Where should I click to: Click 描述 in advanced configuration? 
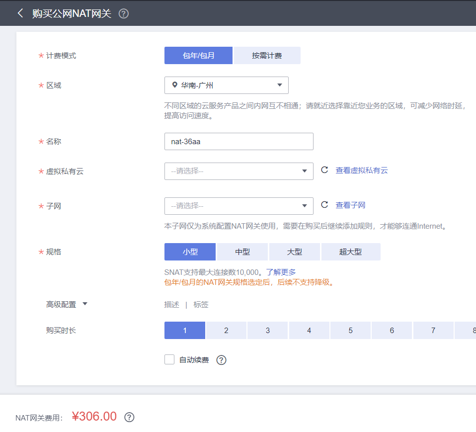pyautogui.click(x=172, y=304)
